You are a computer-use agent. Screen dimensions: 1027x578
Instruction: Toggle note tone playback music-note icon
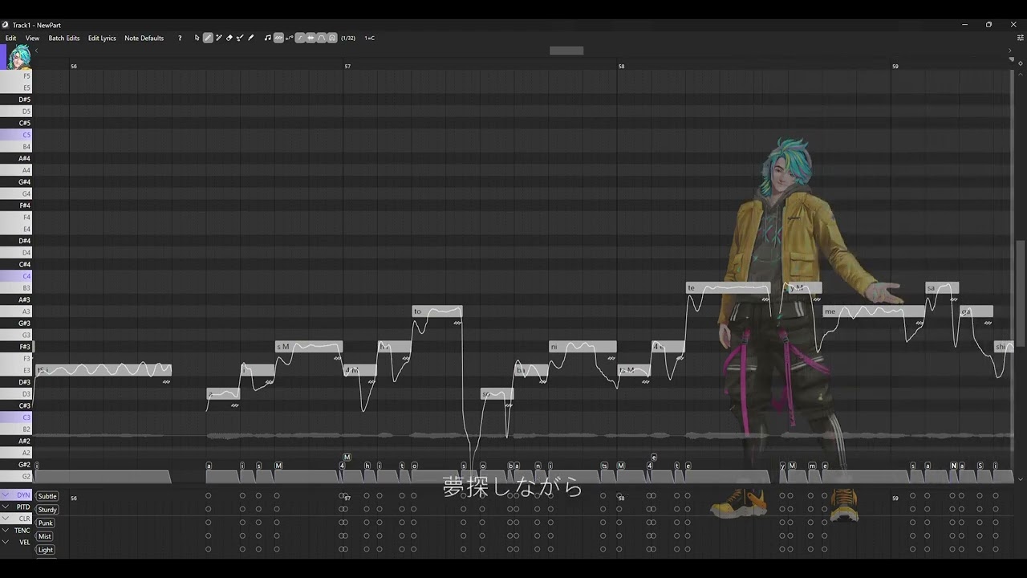268,38
